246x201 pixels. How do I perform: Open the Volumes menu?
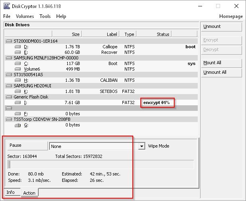[25, 16]
